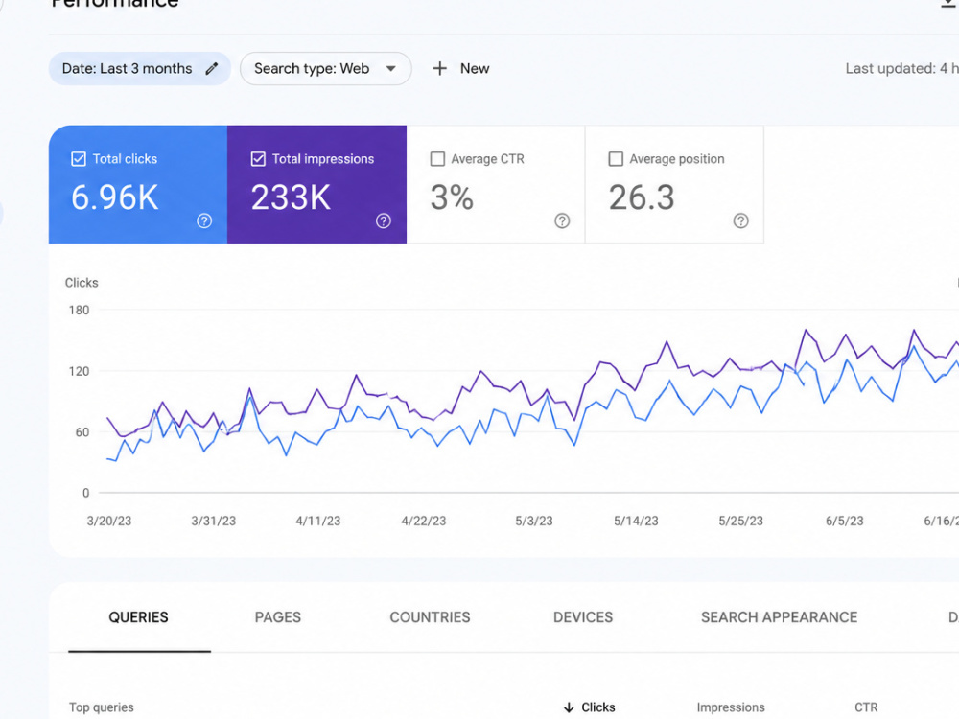The width and height of the screenshot is (959, 719).
Task: Click the 4/11/23 date axis label
Action: [318, 521]
